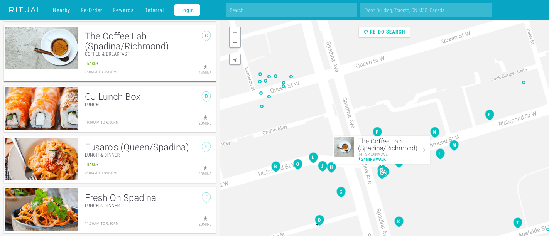Click the Ritual logo
The height and width of the screenshot is (236, 549).
[x=25, y=10]
